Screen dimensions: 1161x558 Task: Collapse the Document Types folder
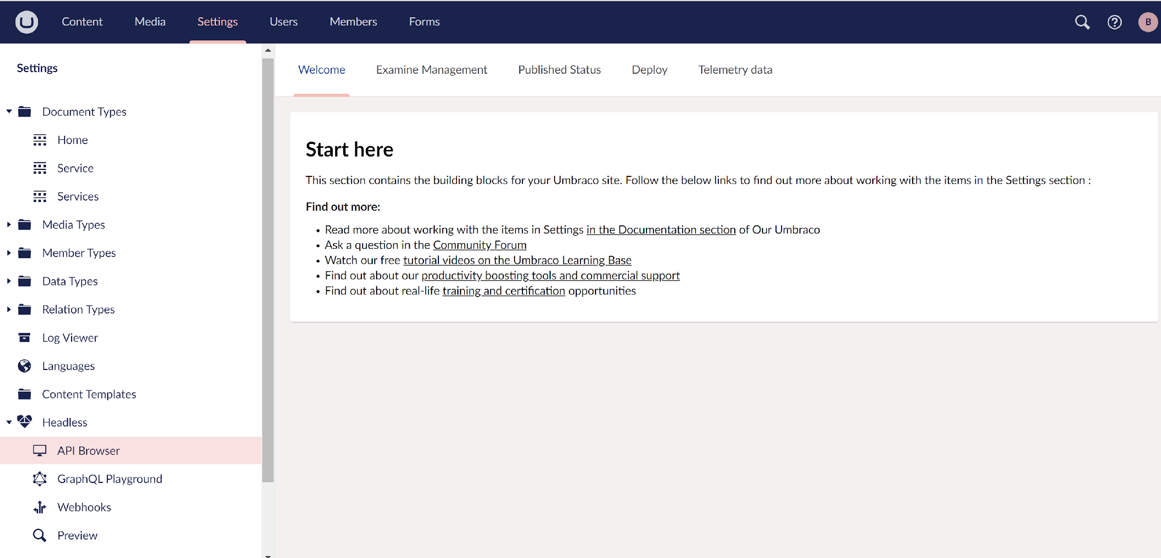[x=9, y=111]
